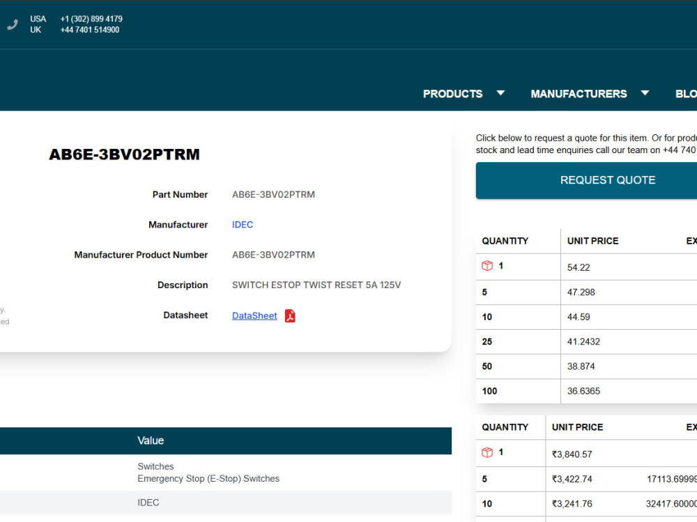Click quantity 100 in first price table
Viewport: 697px width, 522px height.
point(489,391)
